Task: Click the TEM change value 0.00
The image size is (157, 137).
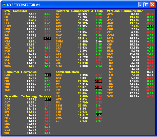Action: pos(150,75)
